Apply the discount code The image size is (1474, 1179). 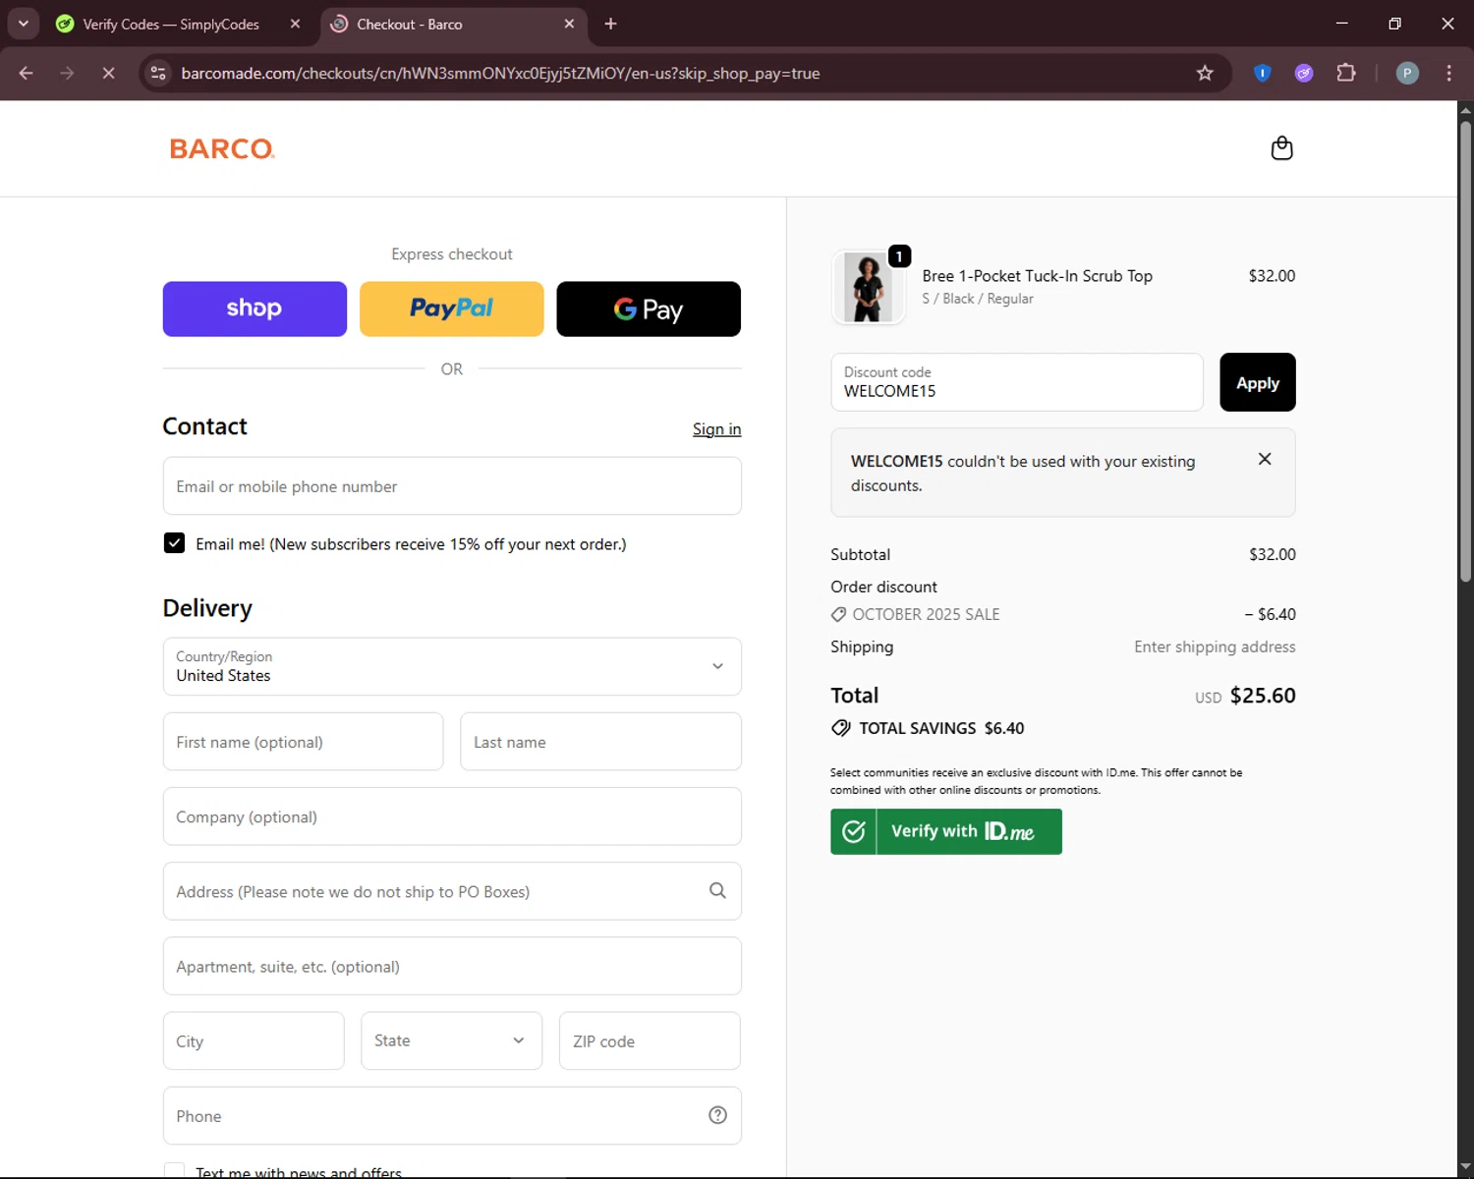[x=1258, y=382]
